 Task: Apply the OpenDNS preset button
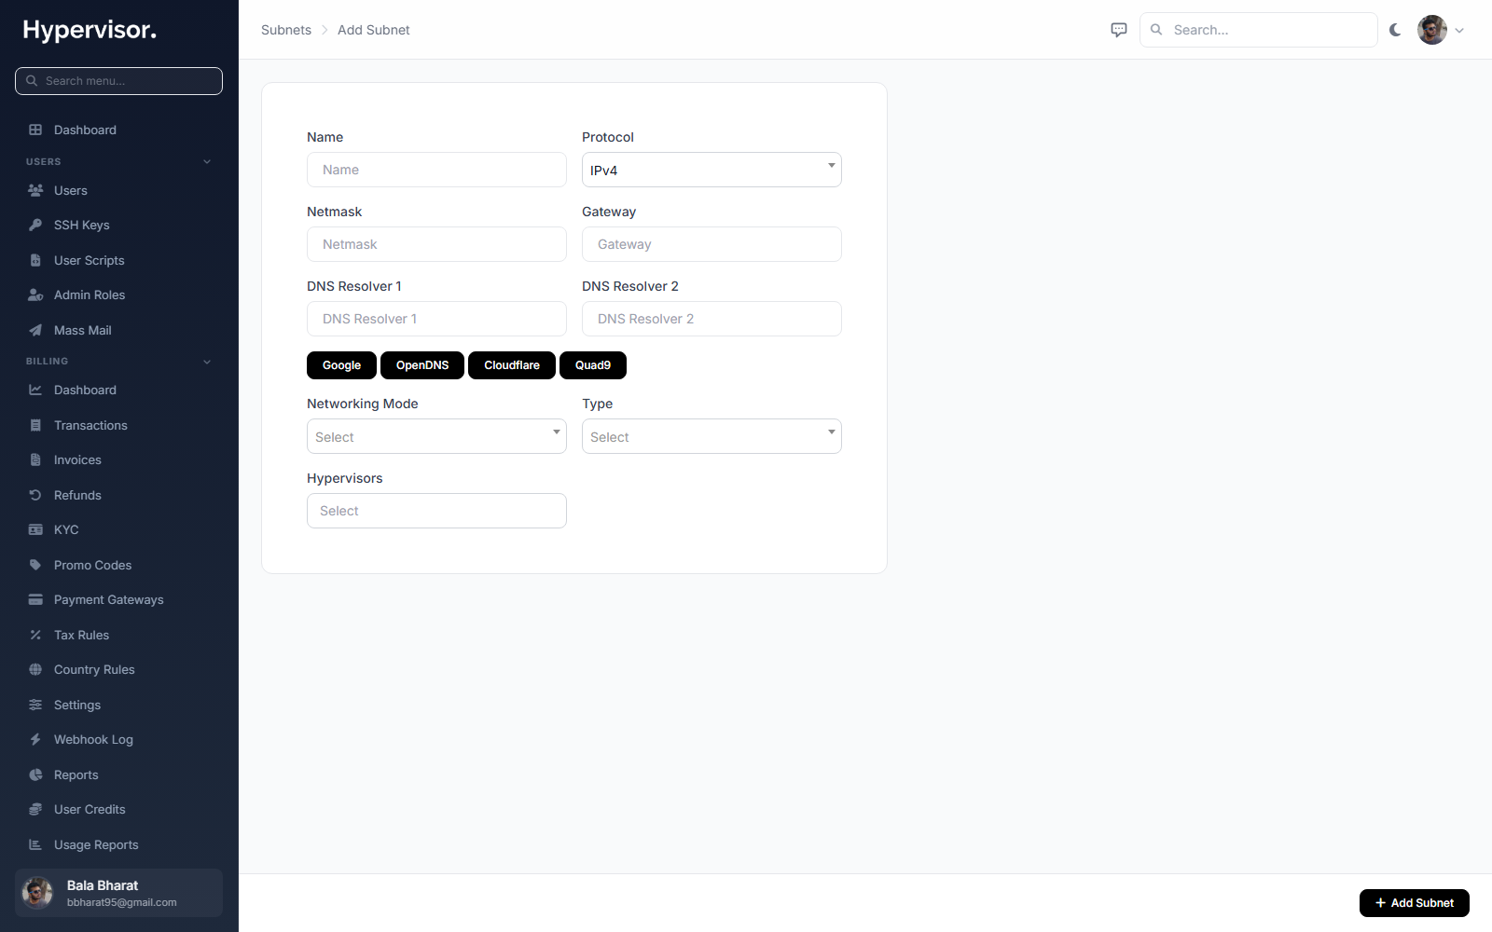[422, 365]
